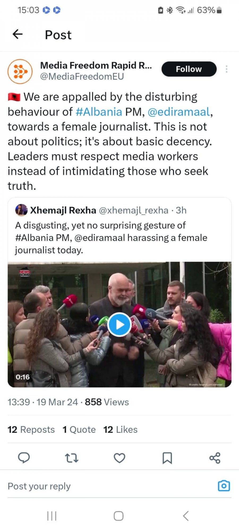Open the #Albania hashtag link
This screenshot has height=531, width=239.
coord(99,112)
